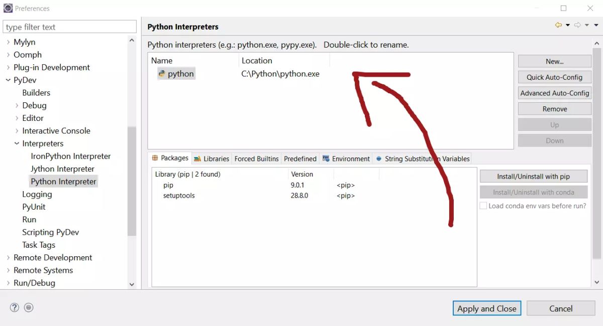Click Quick Auto-Config button
Screen dimensions: 603x326
[554, 77]
